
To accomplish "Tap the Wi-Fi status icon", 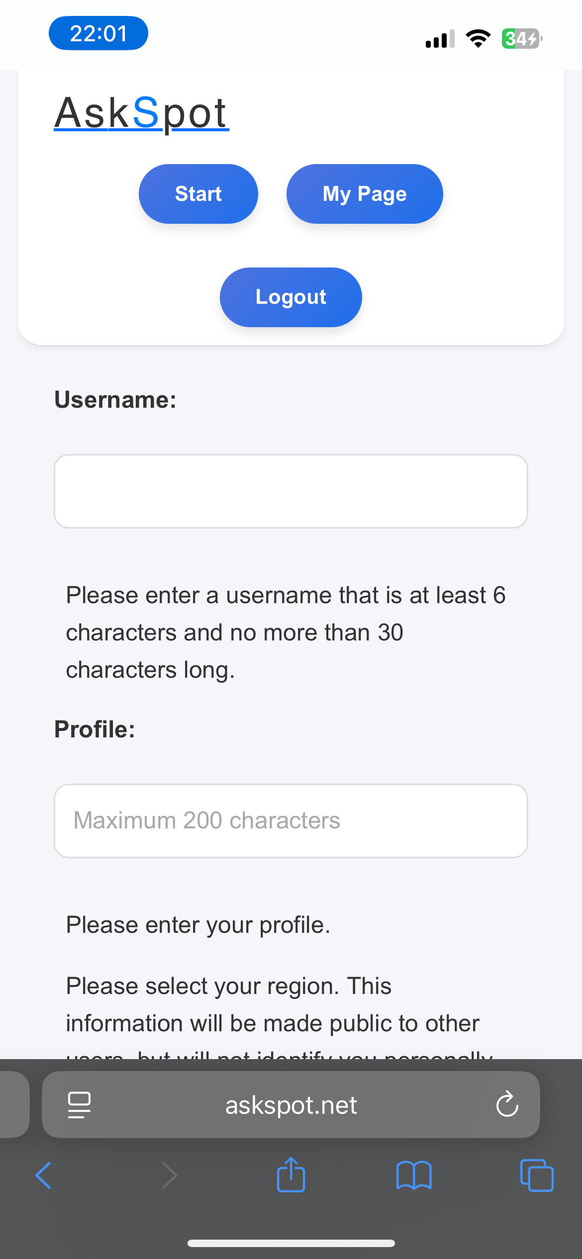I will 478,38.
